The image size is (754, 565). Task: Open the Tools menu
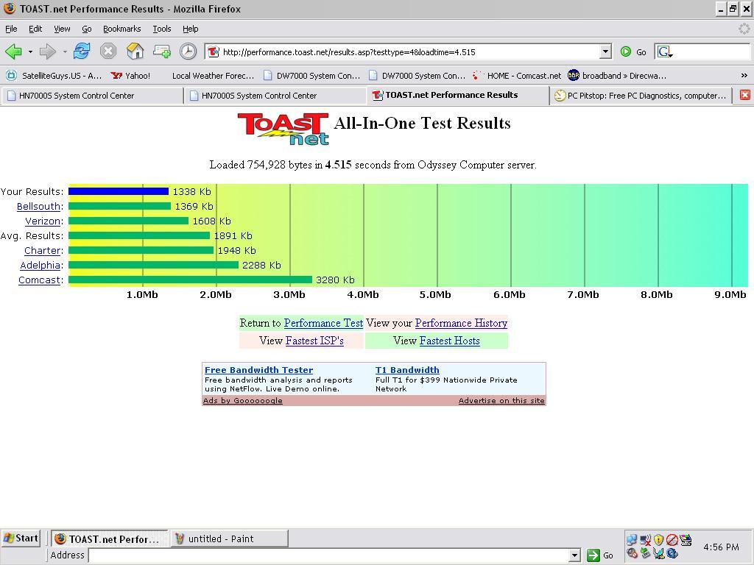(161, 29)
